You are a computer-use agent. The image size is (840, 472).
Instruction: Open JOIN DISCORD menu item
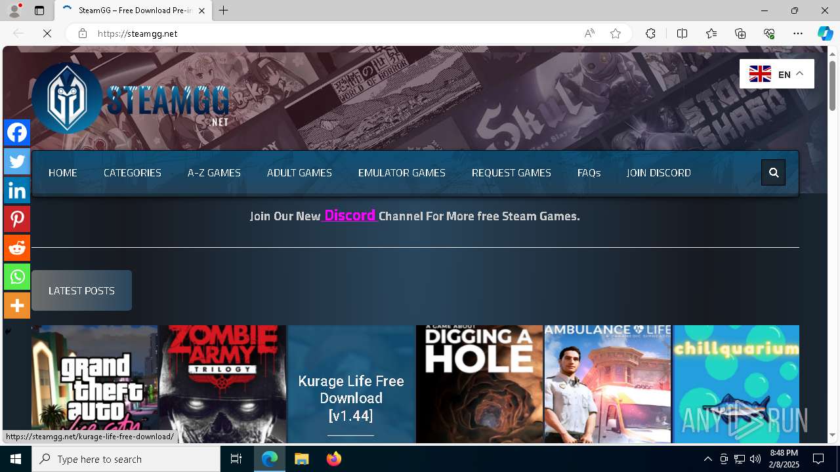pos(659,172)
